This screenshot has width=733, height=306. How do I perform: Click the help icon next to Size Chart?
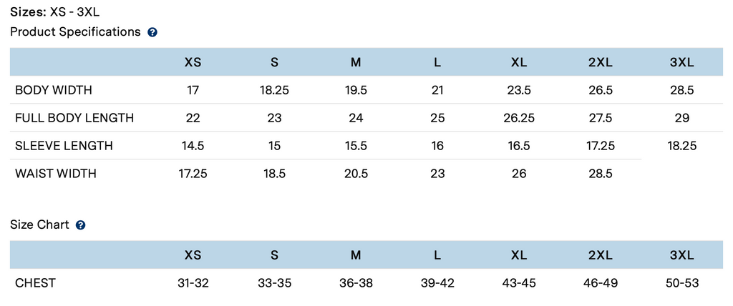pyautogui.click(x=81, y=225)
